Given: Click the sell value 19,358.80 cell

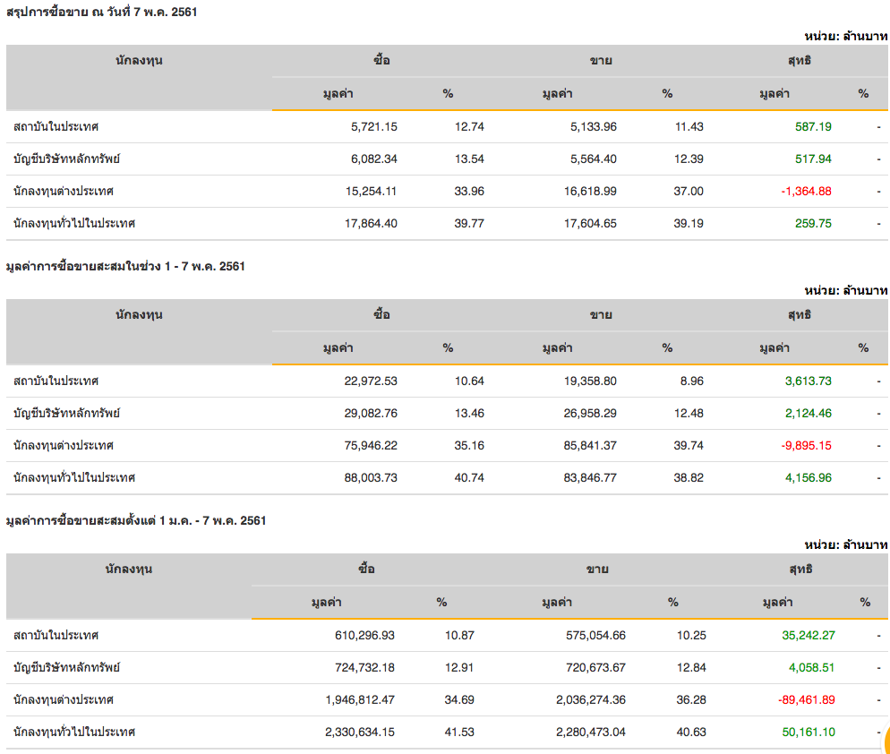Looking at the screenshot, I should [586, 381].
